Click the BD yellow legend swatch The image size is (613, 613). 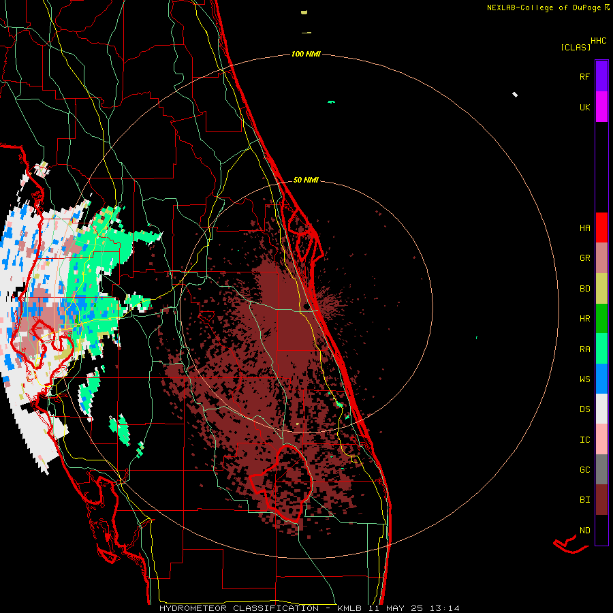pyautogui.click(x=601, y=288)
